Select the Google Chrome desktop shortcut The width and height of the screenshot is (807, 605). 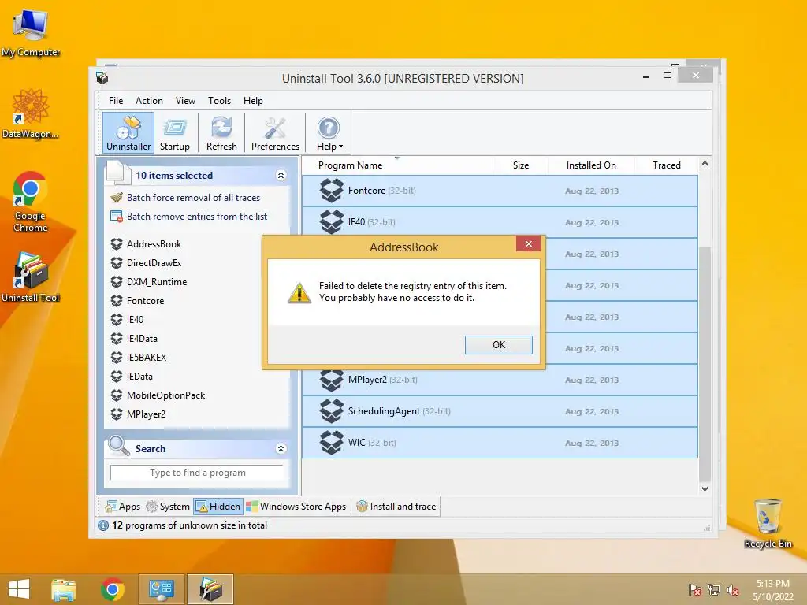coord(31,202)
